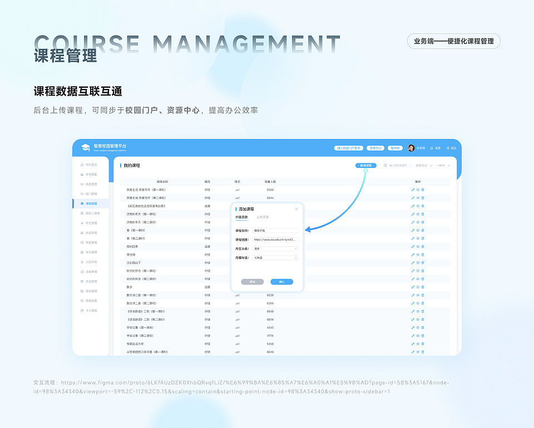534x428 pixels.
Task: Click the 新增课程 button
Action: coord(366,166)
